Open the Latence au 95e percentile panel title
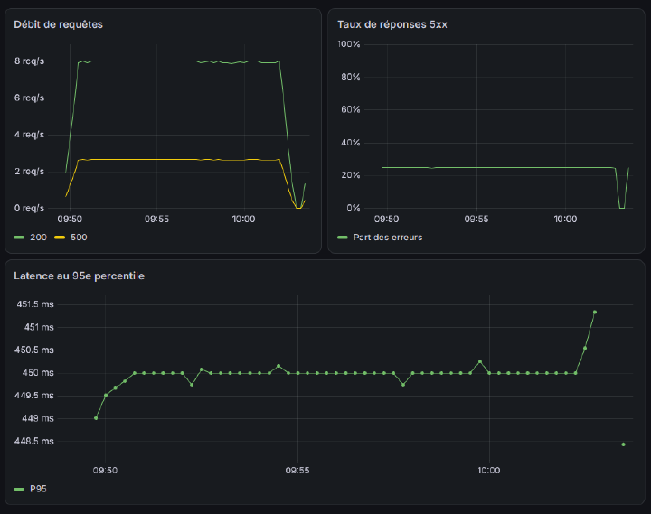This screenshot has width=651, height=514. [79, 276]
